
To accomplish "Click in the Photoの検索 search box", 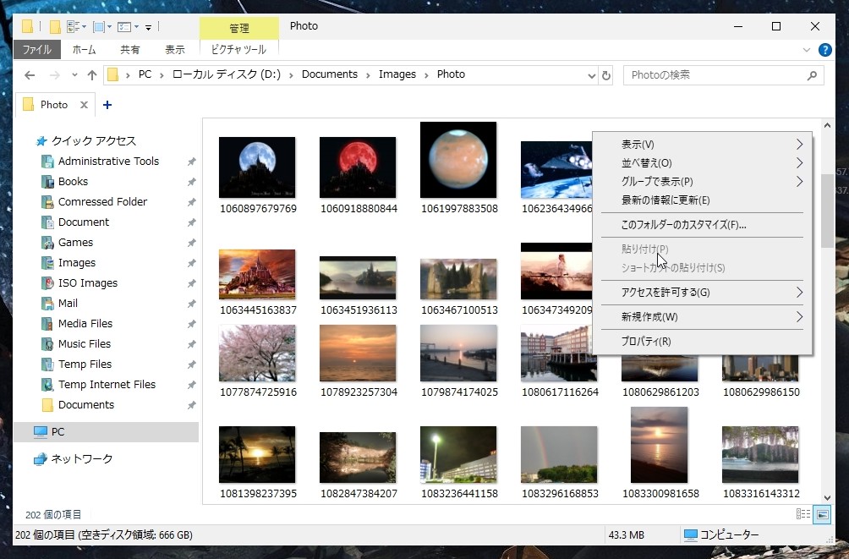I will 715,75.
